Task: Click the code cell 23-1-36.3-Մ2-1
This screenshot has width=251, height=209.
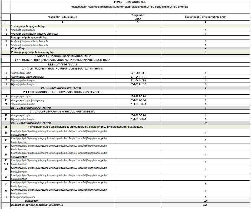Action: [x=138, y=119]
